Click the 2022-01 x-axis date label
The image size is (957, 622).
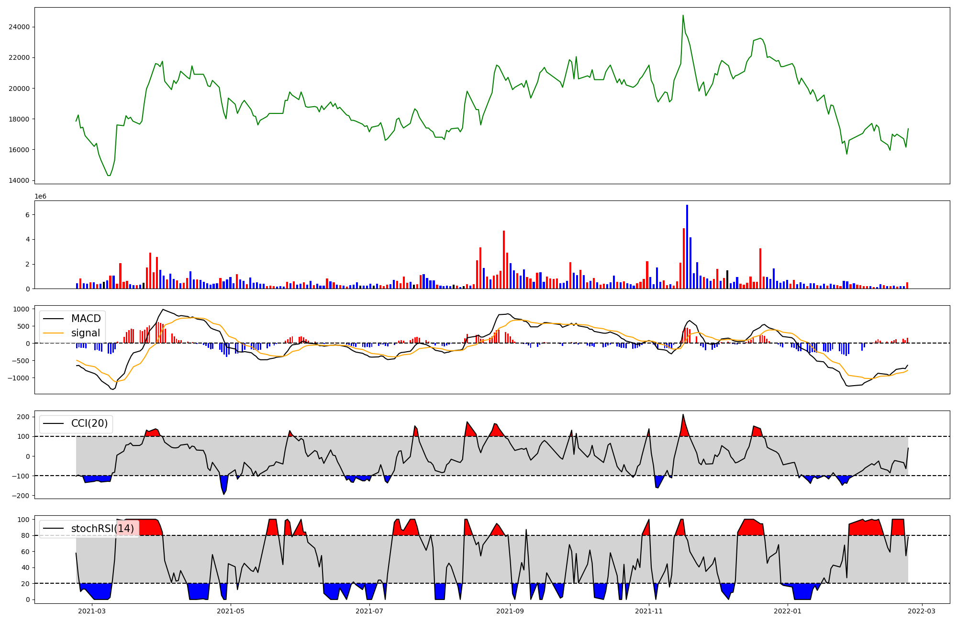pos(788,611)
